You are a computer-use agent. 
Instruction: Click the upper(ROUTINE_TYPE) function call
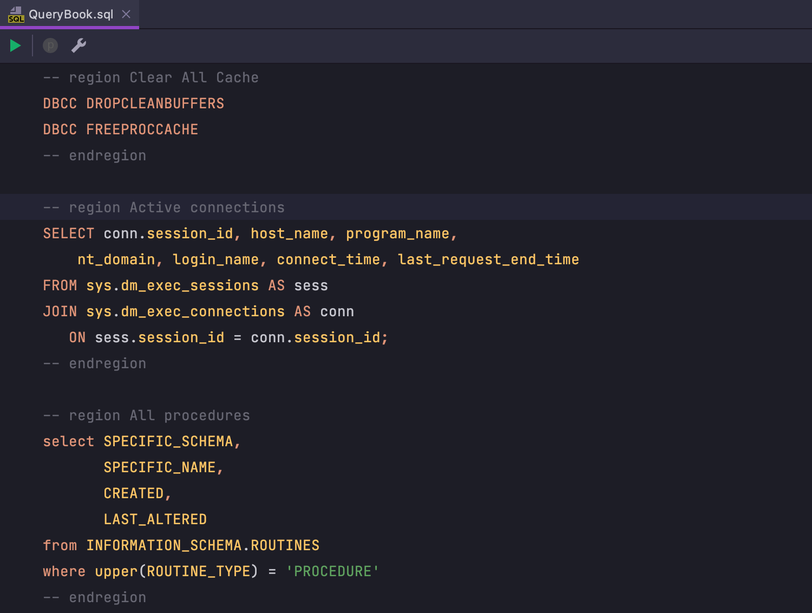pos(177,571)
